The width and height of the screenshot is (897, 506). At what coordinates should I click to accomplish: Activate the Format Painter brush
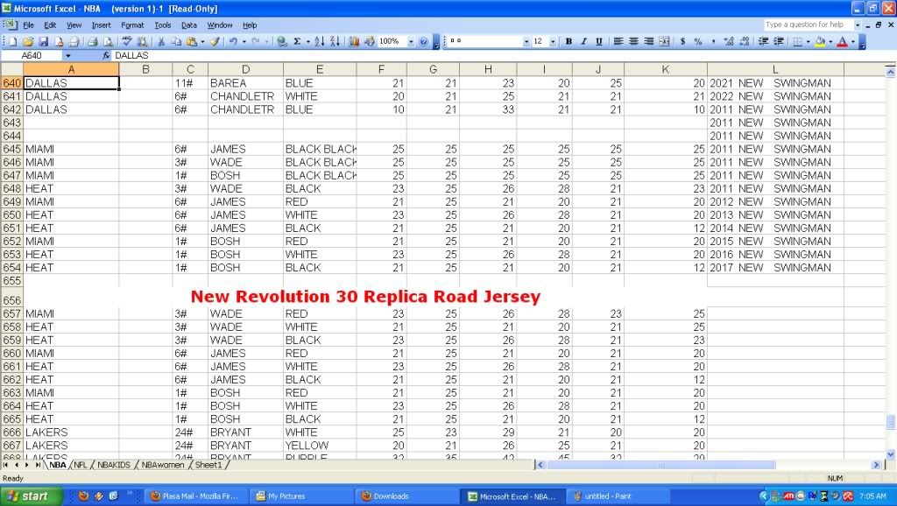(215, 41)
